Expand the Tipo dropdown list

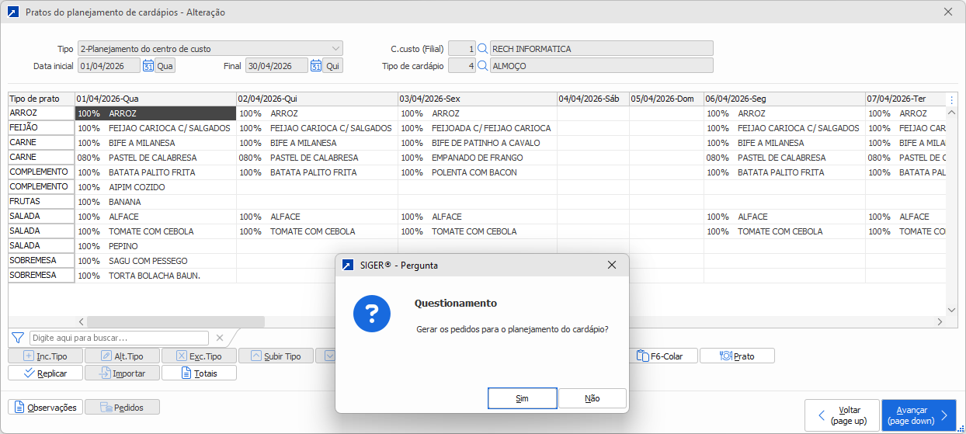[335, 49]
